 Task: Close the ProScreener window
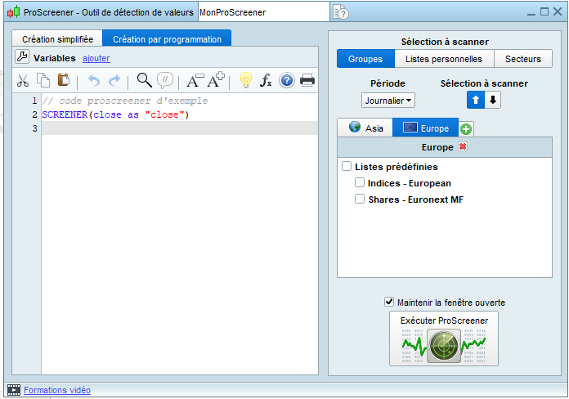click(x=558, y=12)
